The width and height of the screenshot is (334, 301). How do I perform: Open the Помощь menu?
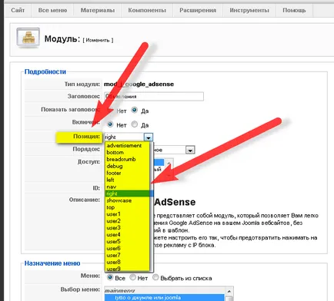[x=294, y=10]
